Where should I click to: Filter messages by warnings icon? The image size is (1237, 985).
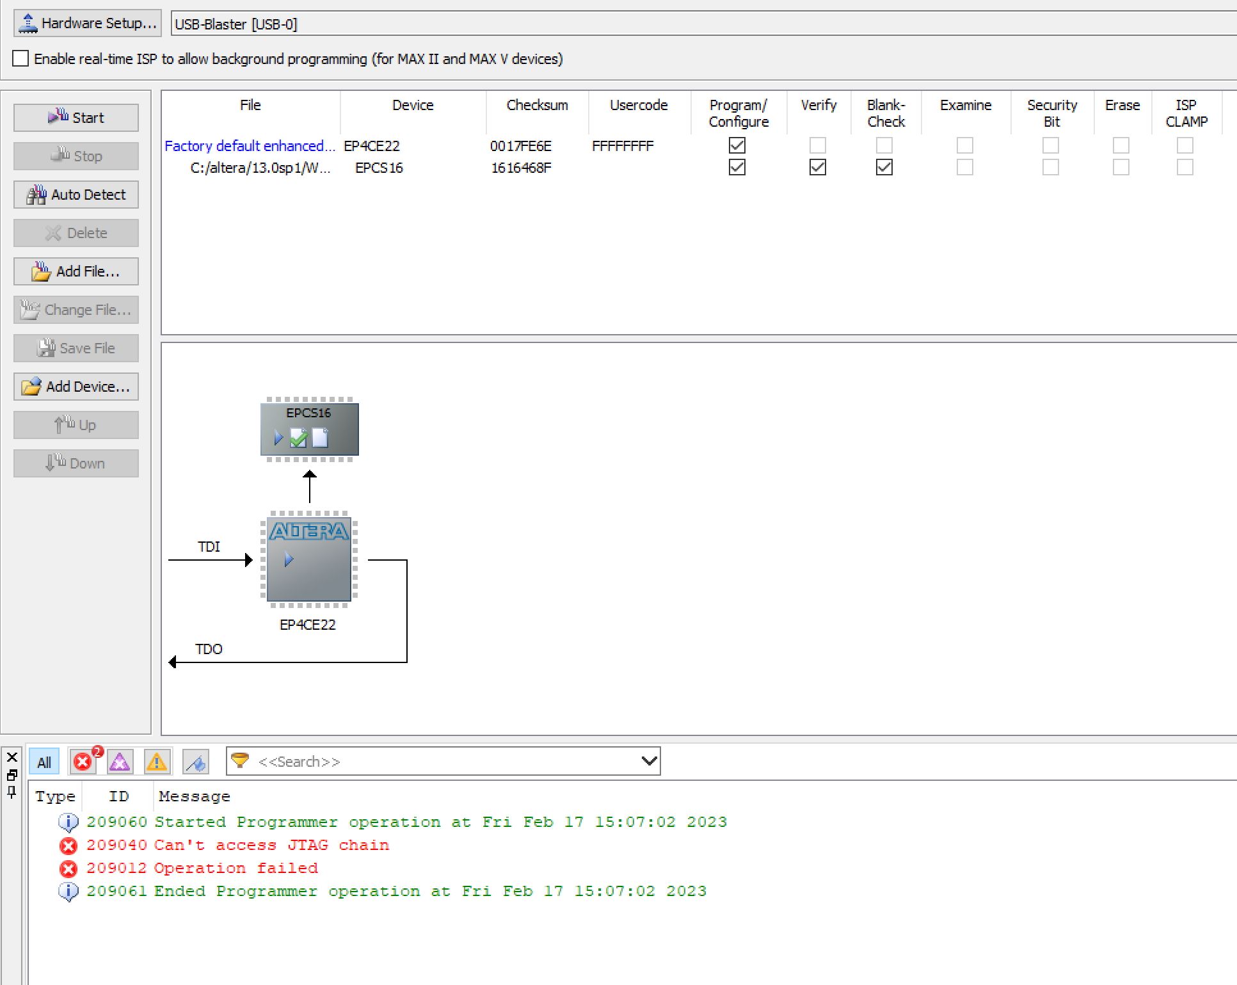point(157,762)
